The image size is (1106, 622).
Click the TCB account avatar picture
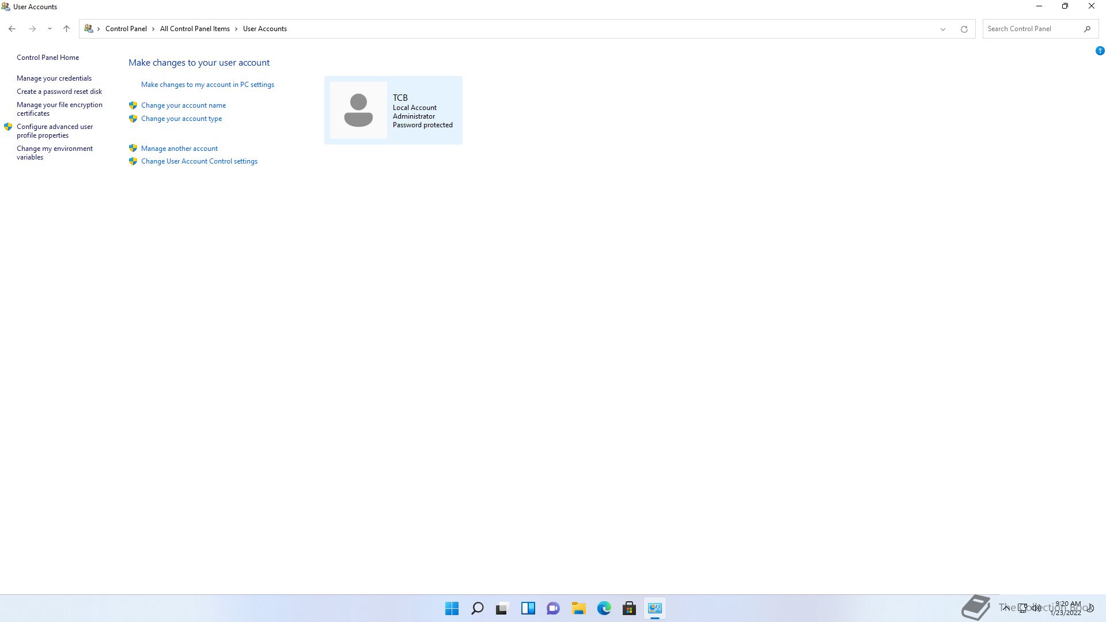(x=358, y=110)
